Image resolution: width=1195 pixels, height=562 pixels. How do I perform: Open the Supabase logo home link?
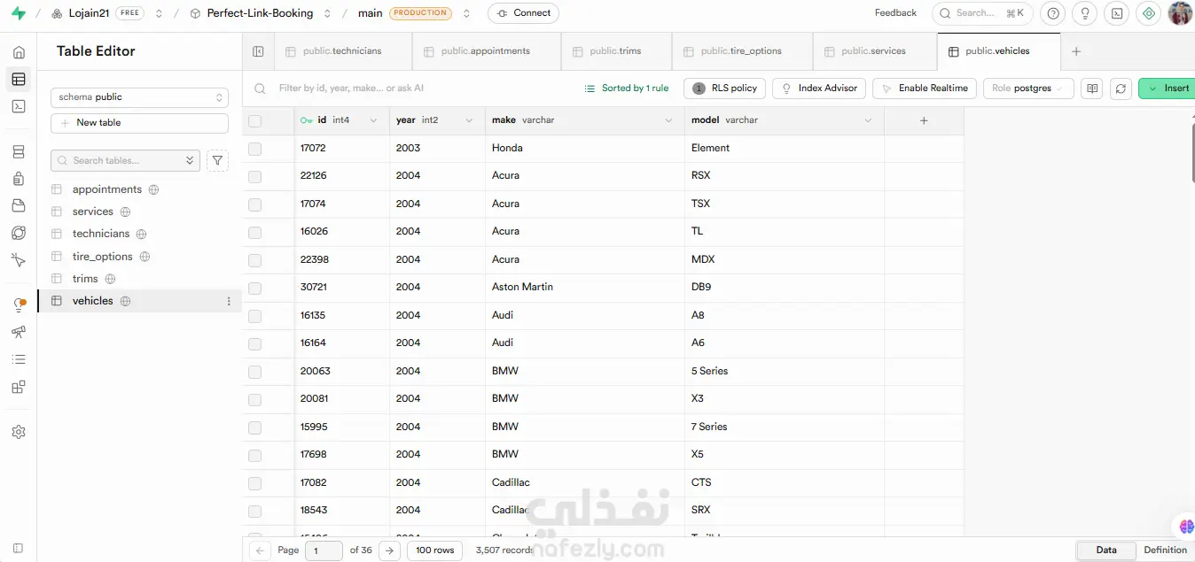(18, 13)
